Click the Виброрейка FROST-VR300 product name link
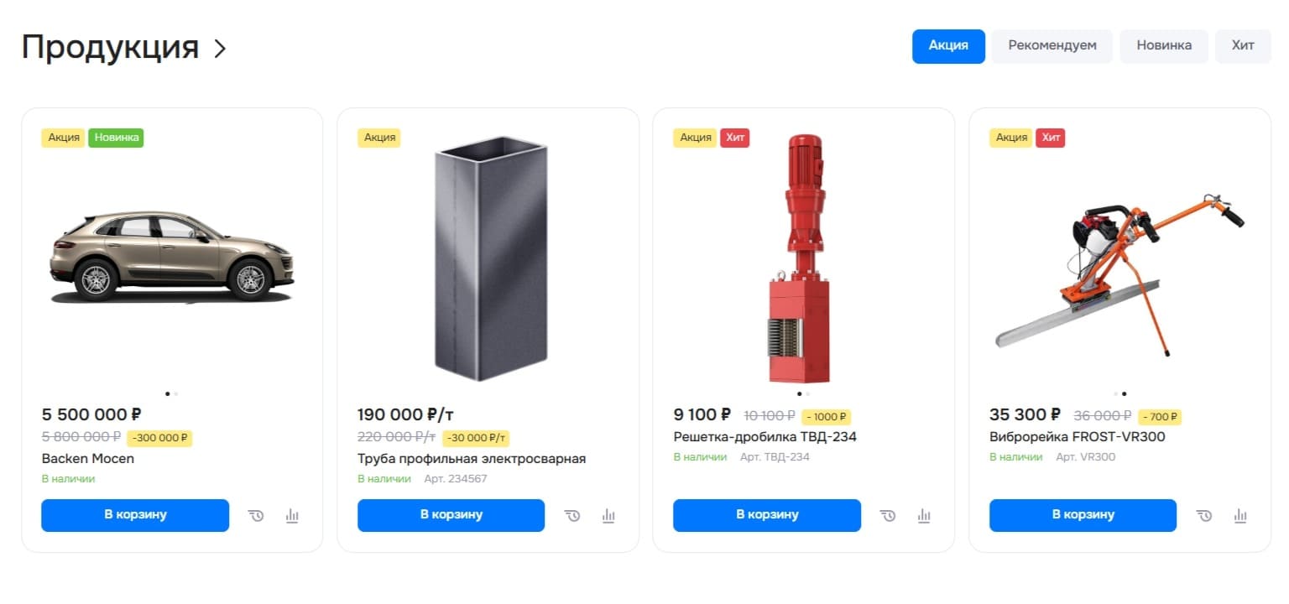 tap(1078, 437)
